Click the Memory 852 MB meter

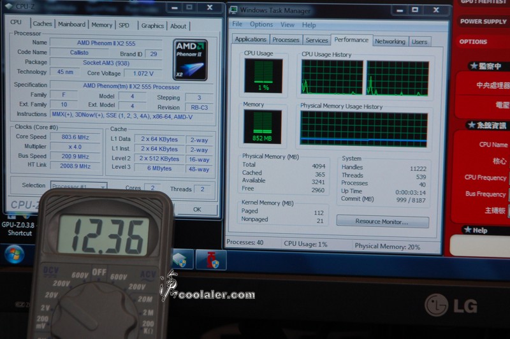pos(263,127)
